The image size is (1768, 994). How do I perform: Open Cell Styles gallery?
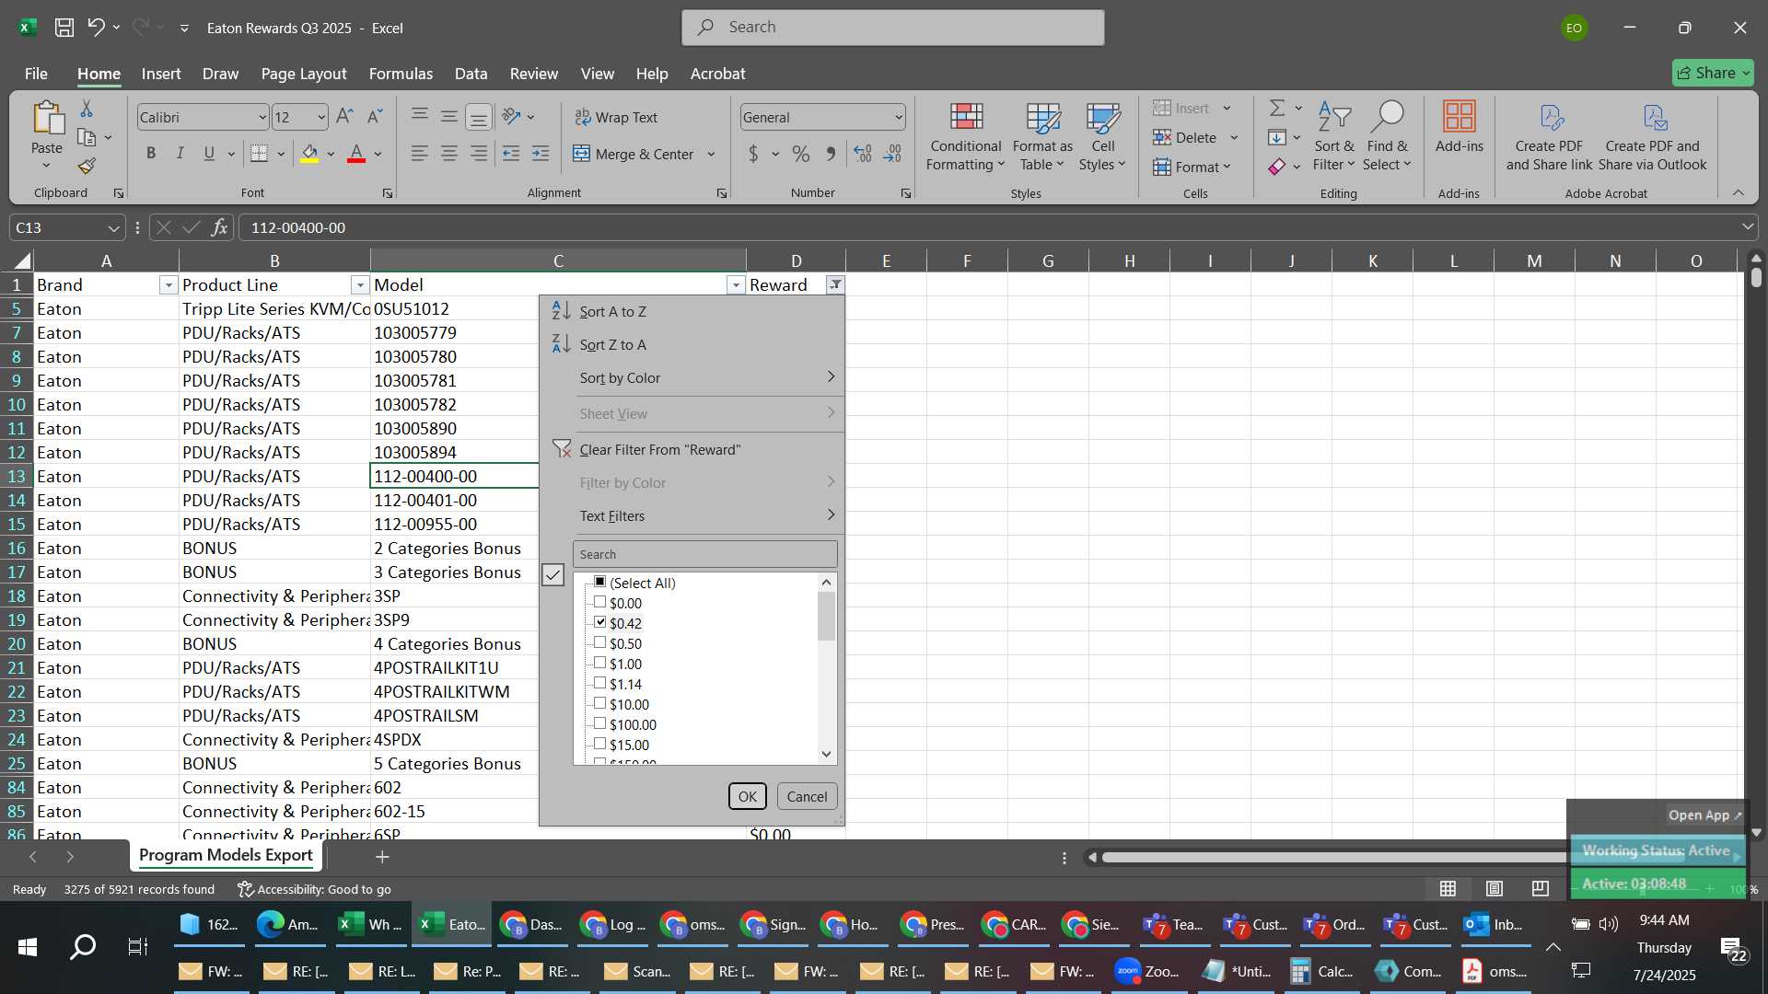pyautogui.click(x=1102, y=136)
